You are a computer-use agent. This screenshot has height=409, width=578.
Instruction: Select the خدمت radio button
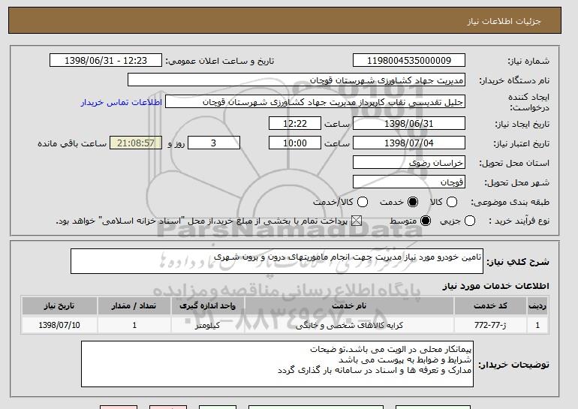[413, 202]
